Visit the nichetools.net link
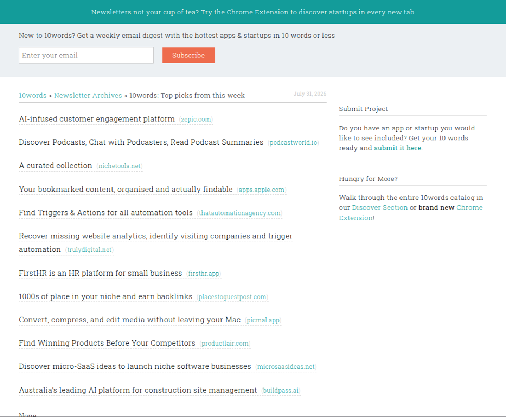506x417 pixels. pyautogui.click(x=120, y=166)
